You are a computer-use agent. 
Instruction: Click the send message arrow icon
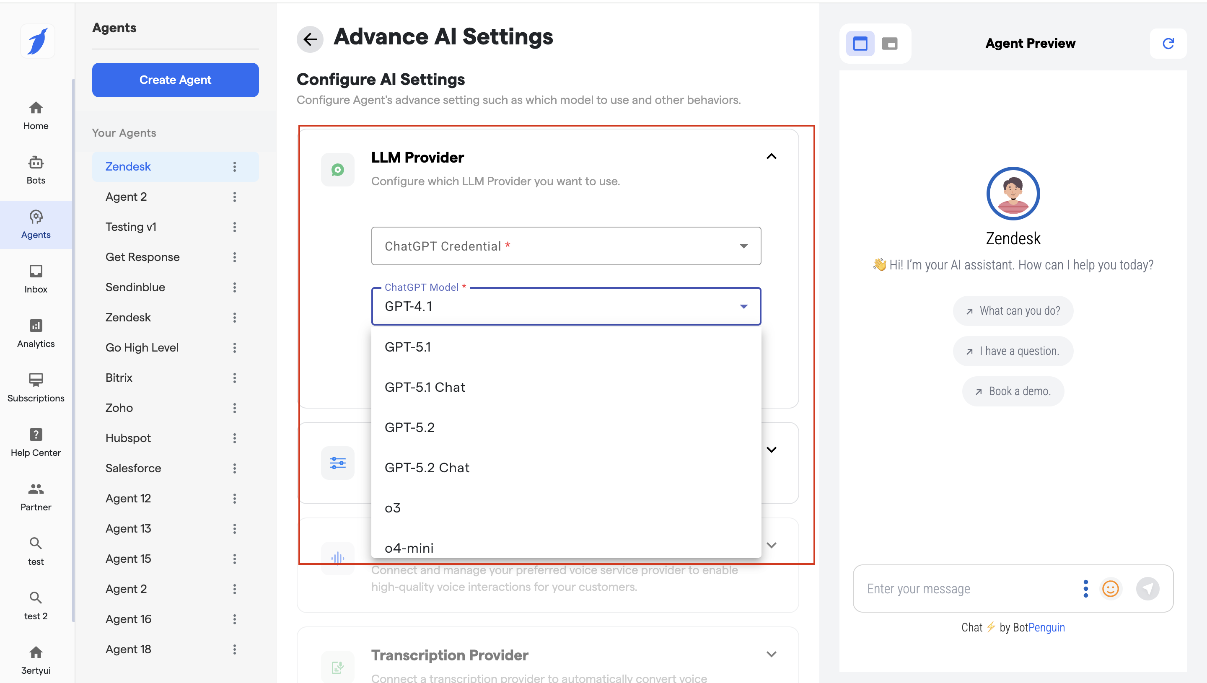(x=1147, y=588)
